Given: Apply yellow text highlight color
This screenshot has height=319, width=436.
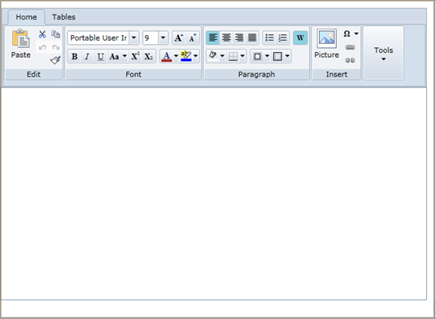Looking at the screenshot, I should pyautogui.click(x=186, y=56).
